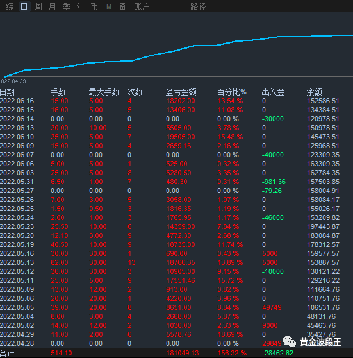Click the -46000 withdrawal value
This screenshot has width=353, height=358.
[x=273, y=217]
